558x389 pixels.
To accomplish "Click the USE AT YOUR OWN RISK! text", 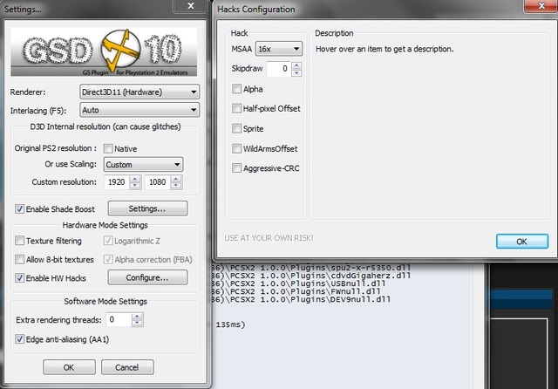I will [x=269, y=238].
